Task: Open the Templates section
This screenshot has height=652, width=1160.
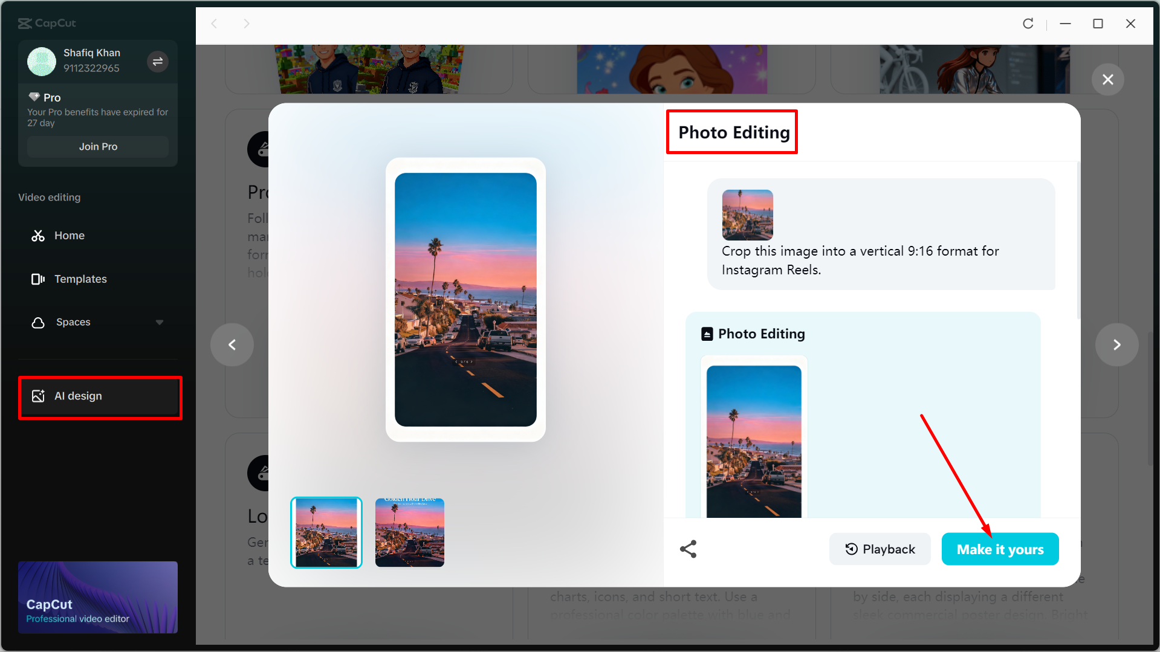Action: click(x=80, y=279)
